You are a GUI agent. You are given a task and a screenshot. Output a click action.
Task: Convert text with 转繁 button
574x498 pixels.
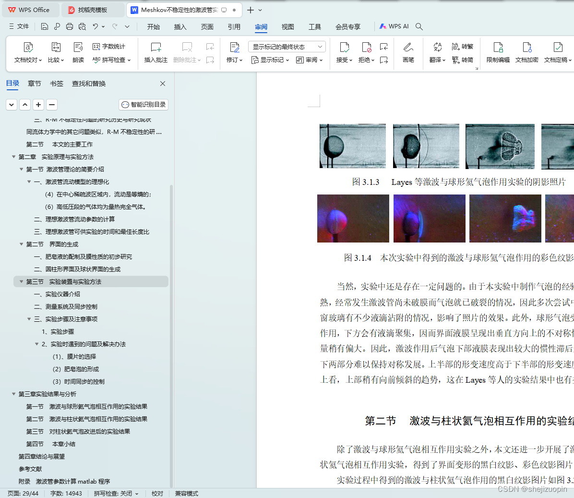click(x=462, y=47)
